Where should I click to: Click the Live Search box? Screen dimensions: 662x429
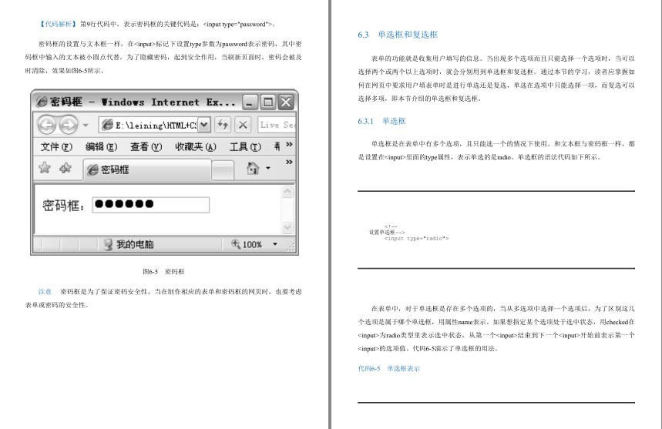[x=277, y=125]
